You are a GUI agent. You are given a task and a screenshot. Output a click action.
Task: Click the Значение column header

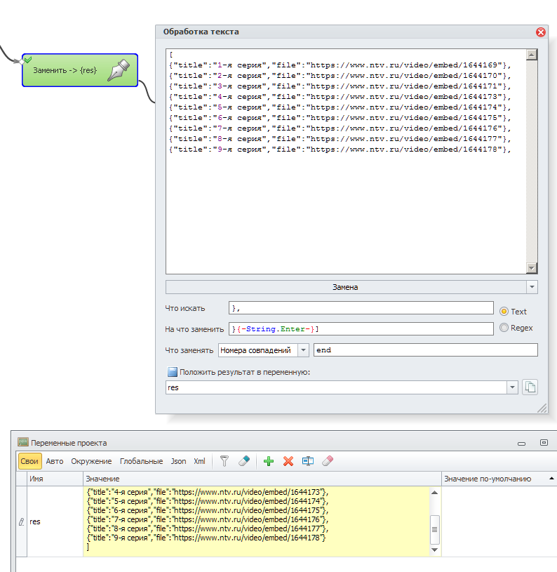coord(262,479)
